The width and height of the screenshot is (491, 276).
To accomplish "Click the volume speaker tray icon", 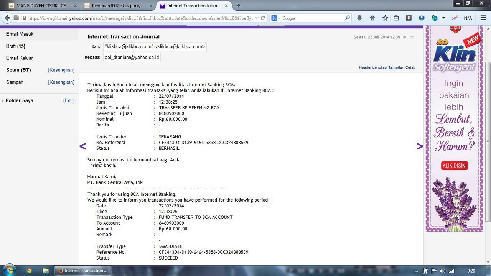I will tap(443, 271).
